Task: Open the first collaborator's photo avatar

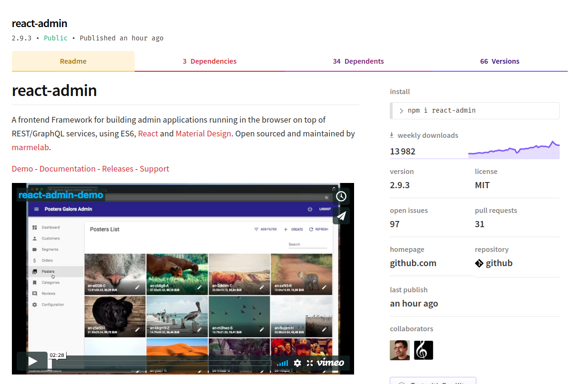Action: (x=400, y=350)
